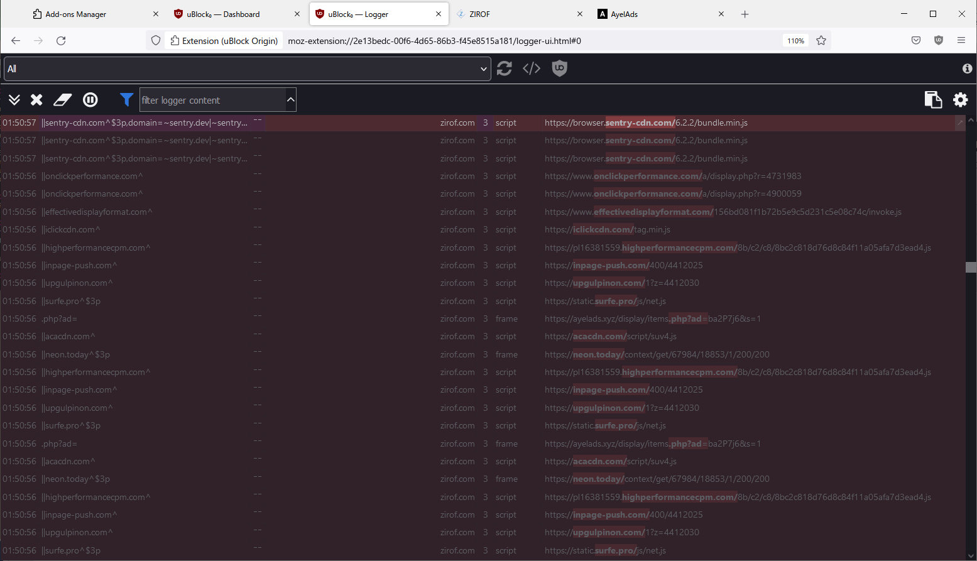Close the ZIROF tab

(580, 14)
